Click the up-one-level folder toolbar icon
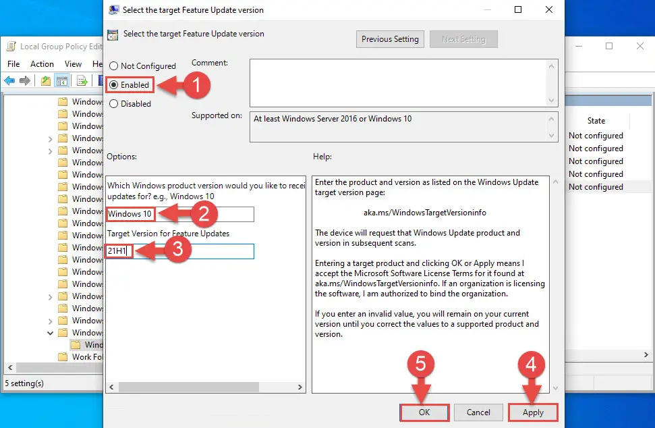Image resolution: width=655 pixels, height=428 pixels. coord(45,80)
